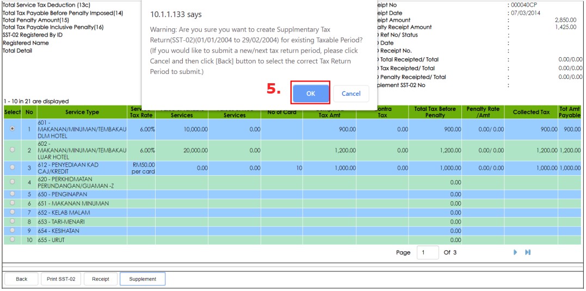Pick the 652 - KELAB MALAM radio button
The image size is (586, 291).
coord(13,212)
